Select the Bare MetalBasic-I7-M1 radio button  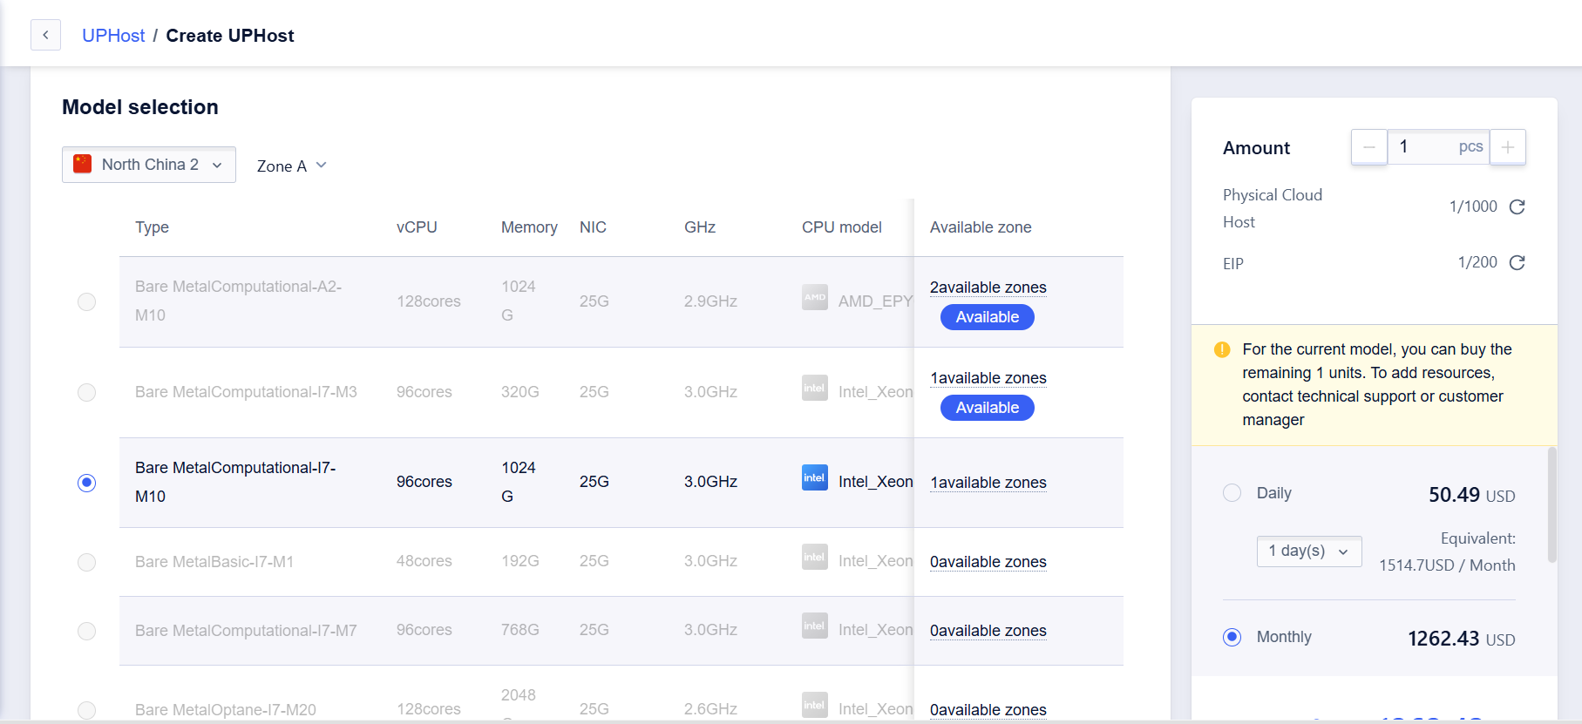coord(86,562)
